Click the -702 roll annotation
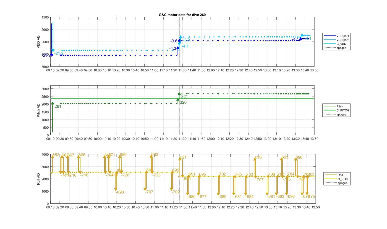The image size is (387, 229). click(x=176, y=192)
